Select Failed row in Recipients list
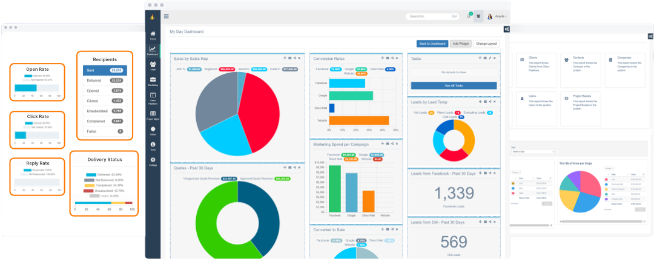 click(105, 131)
